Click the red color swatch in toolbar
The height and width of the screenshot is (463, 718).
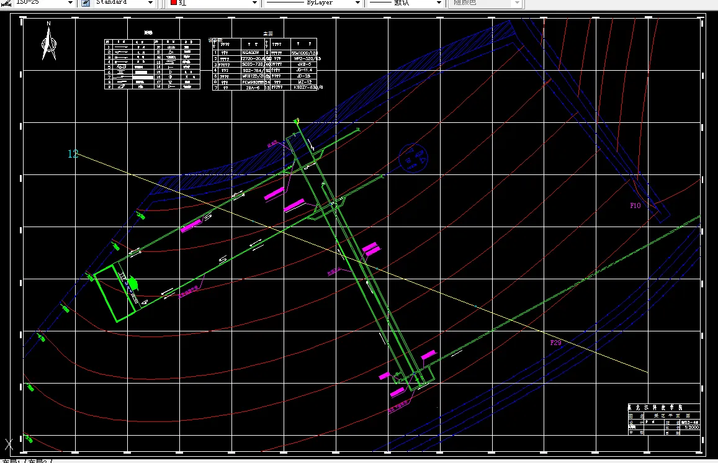coord(174,2)
